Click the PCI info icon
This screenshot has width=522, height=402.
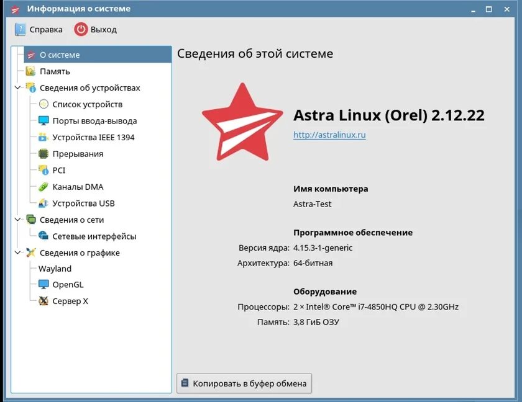click(43, 170)
